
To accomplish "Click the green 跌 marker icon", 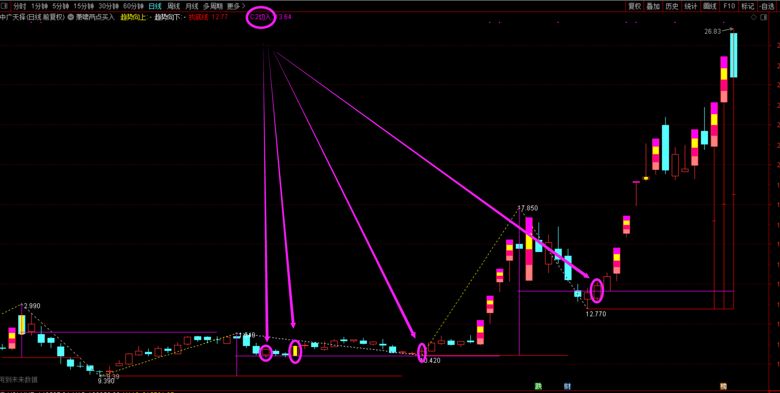I will point(538,386).
